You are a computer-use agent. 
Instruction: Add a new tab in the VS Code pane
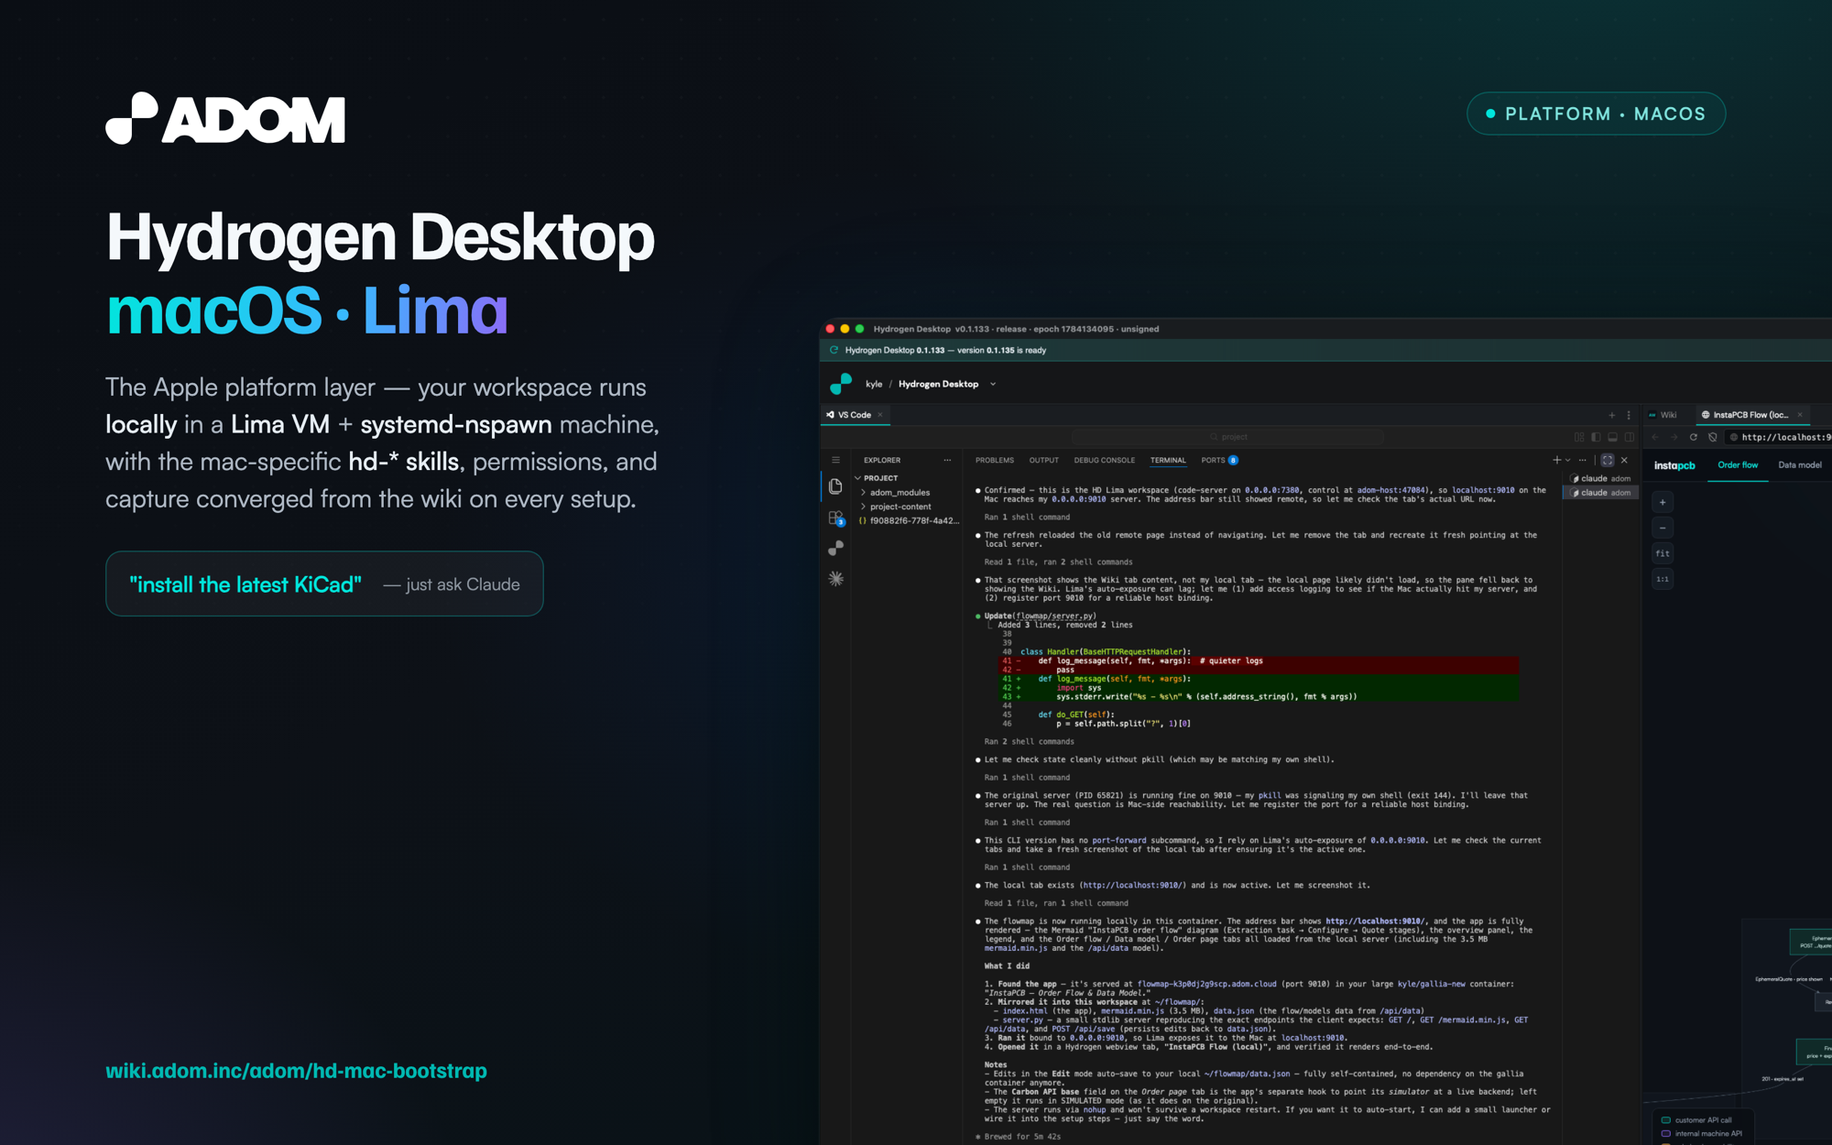pyautogui.click(x=1612, y=415)
